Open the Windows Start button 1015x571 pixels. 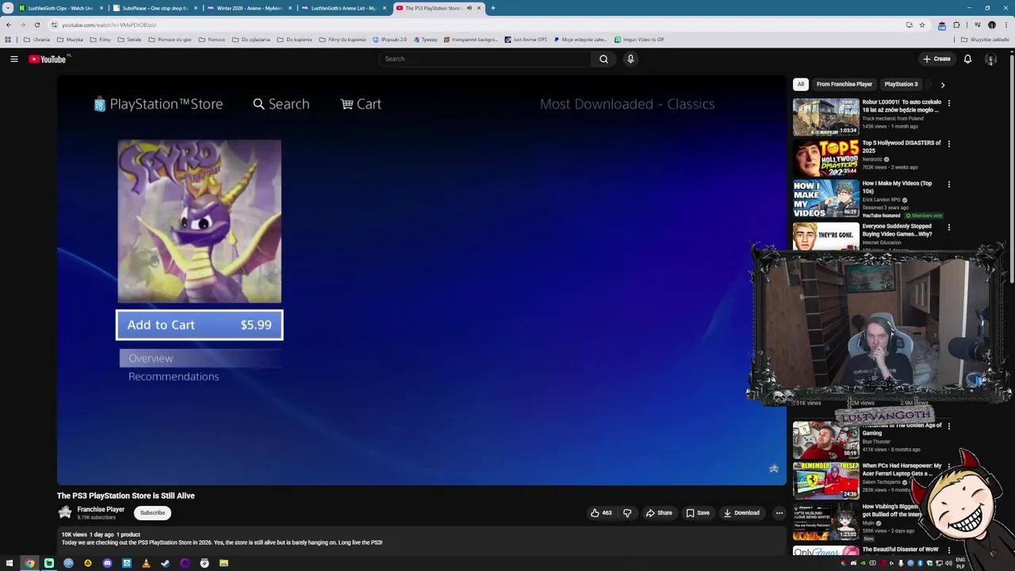[x=10, y=563]
